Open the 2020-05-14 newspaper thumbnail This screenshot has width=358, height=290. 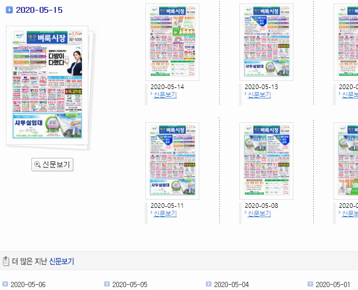point(173,42)
